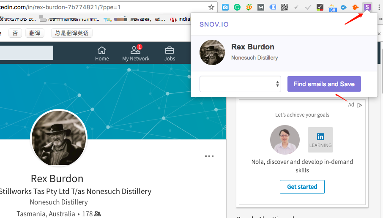Expand the Snov.io list selection dropdown
The width and height of the screenshot is (383, 218).
(240, 84)
